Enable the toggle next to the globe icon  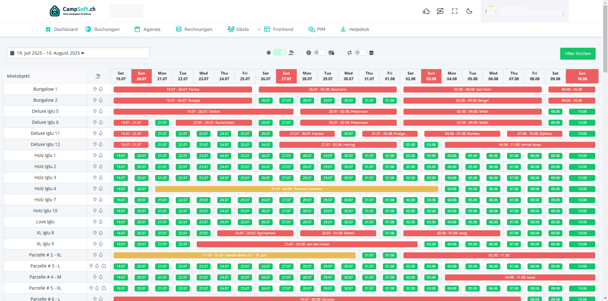(x=320, y=52)
